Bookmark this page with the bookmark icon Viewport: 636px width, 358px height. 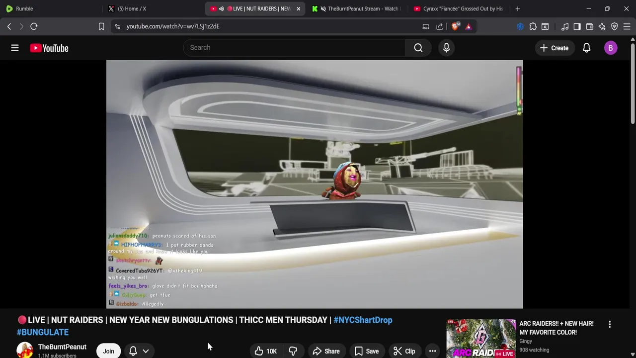click(101, 26)
